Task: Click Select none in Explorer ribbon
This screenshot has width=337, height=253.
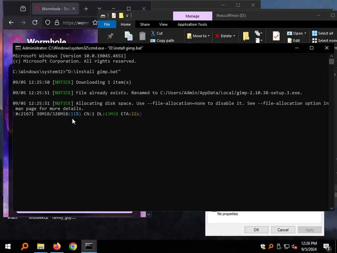Action: tap(324, 41)
